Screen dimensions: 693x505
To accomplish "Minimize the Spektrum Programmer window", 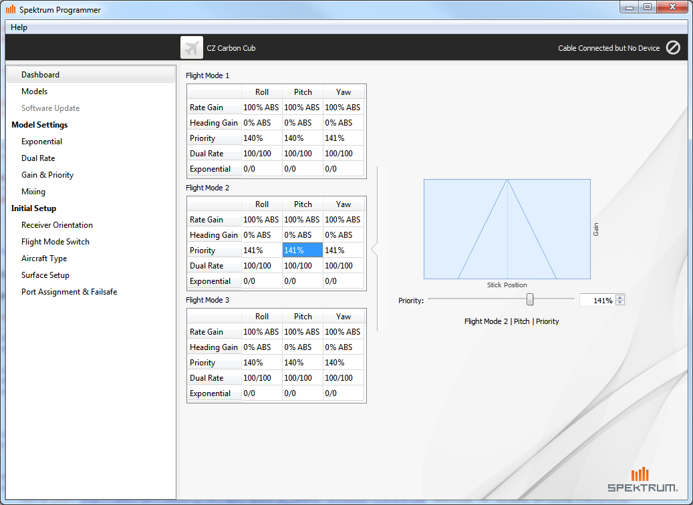I will click(x=630, y=7).
